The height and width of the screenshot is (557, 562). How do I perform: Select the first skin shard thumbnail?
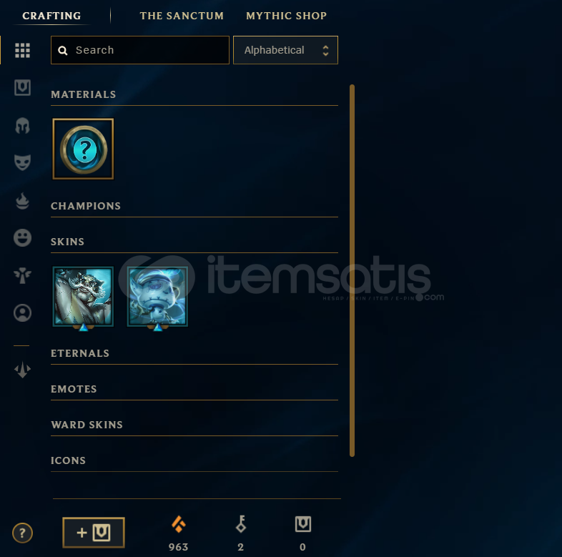coord(83,297)
